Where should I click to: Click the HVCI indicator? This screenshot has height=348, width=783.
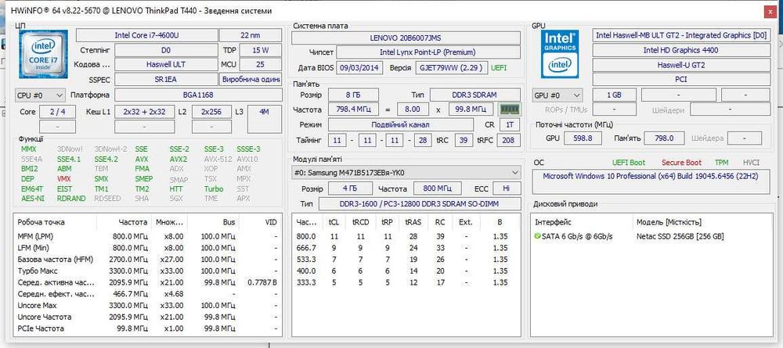(751, 163)
